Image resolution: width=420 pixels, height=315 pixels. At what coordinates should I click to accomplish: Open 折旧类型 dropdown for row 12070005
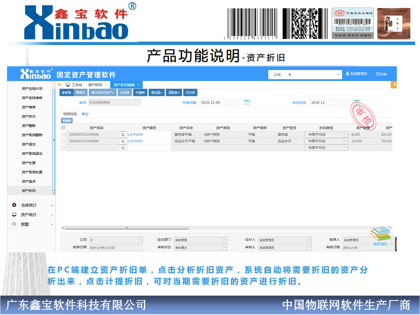tap(346, 141)
